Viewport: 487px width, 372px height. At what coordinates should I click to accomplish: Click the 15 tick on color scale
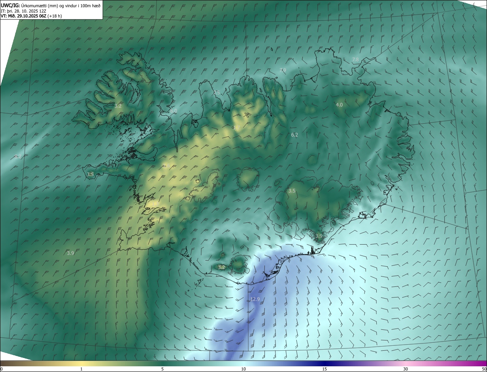pos(325,369)
